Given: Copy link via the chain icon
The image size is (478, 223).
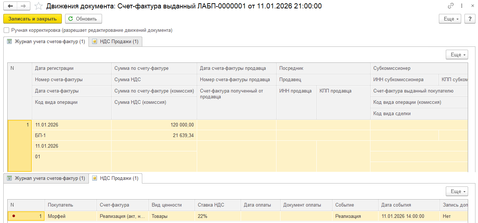Looking at the screenshot, I should point(451,6).
